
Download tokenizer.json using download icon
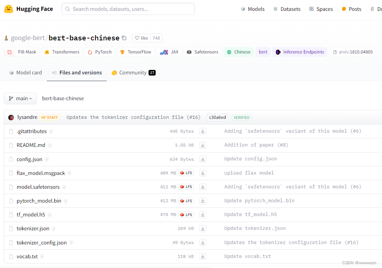pyautogui.click(x=203, y=229)
